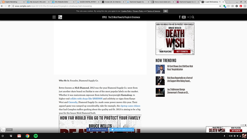Viewport: 247px width, 139px height.
Task: Click the Rick Ross trending thumbnail
Action: coord(160,81)
